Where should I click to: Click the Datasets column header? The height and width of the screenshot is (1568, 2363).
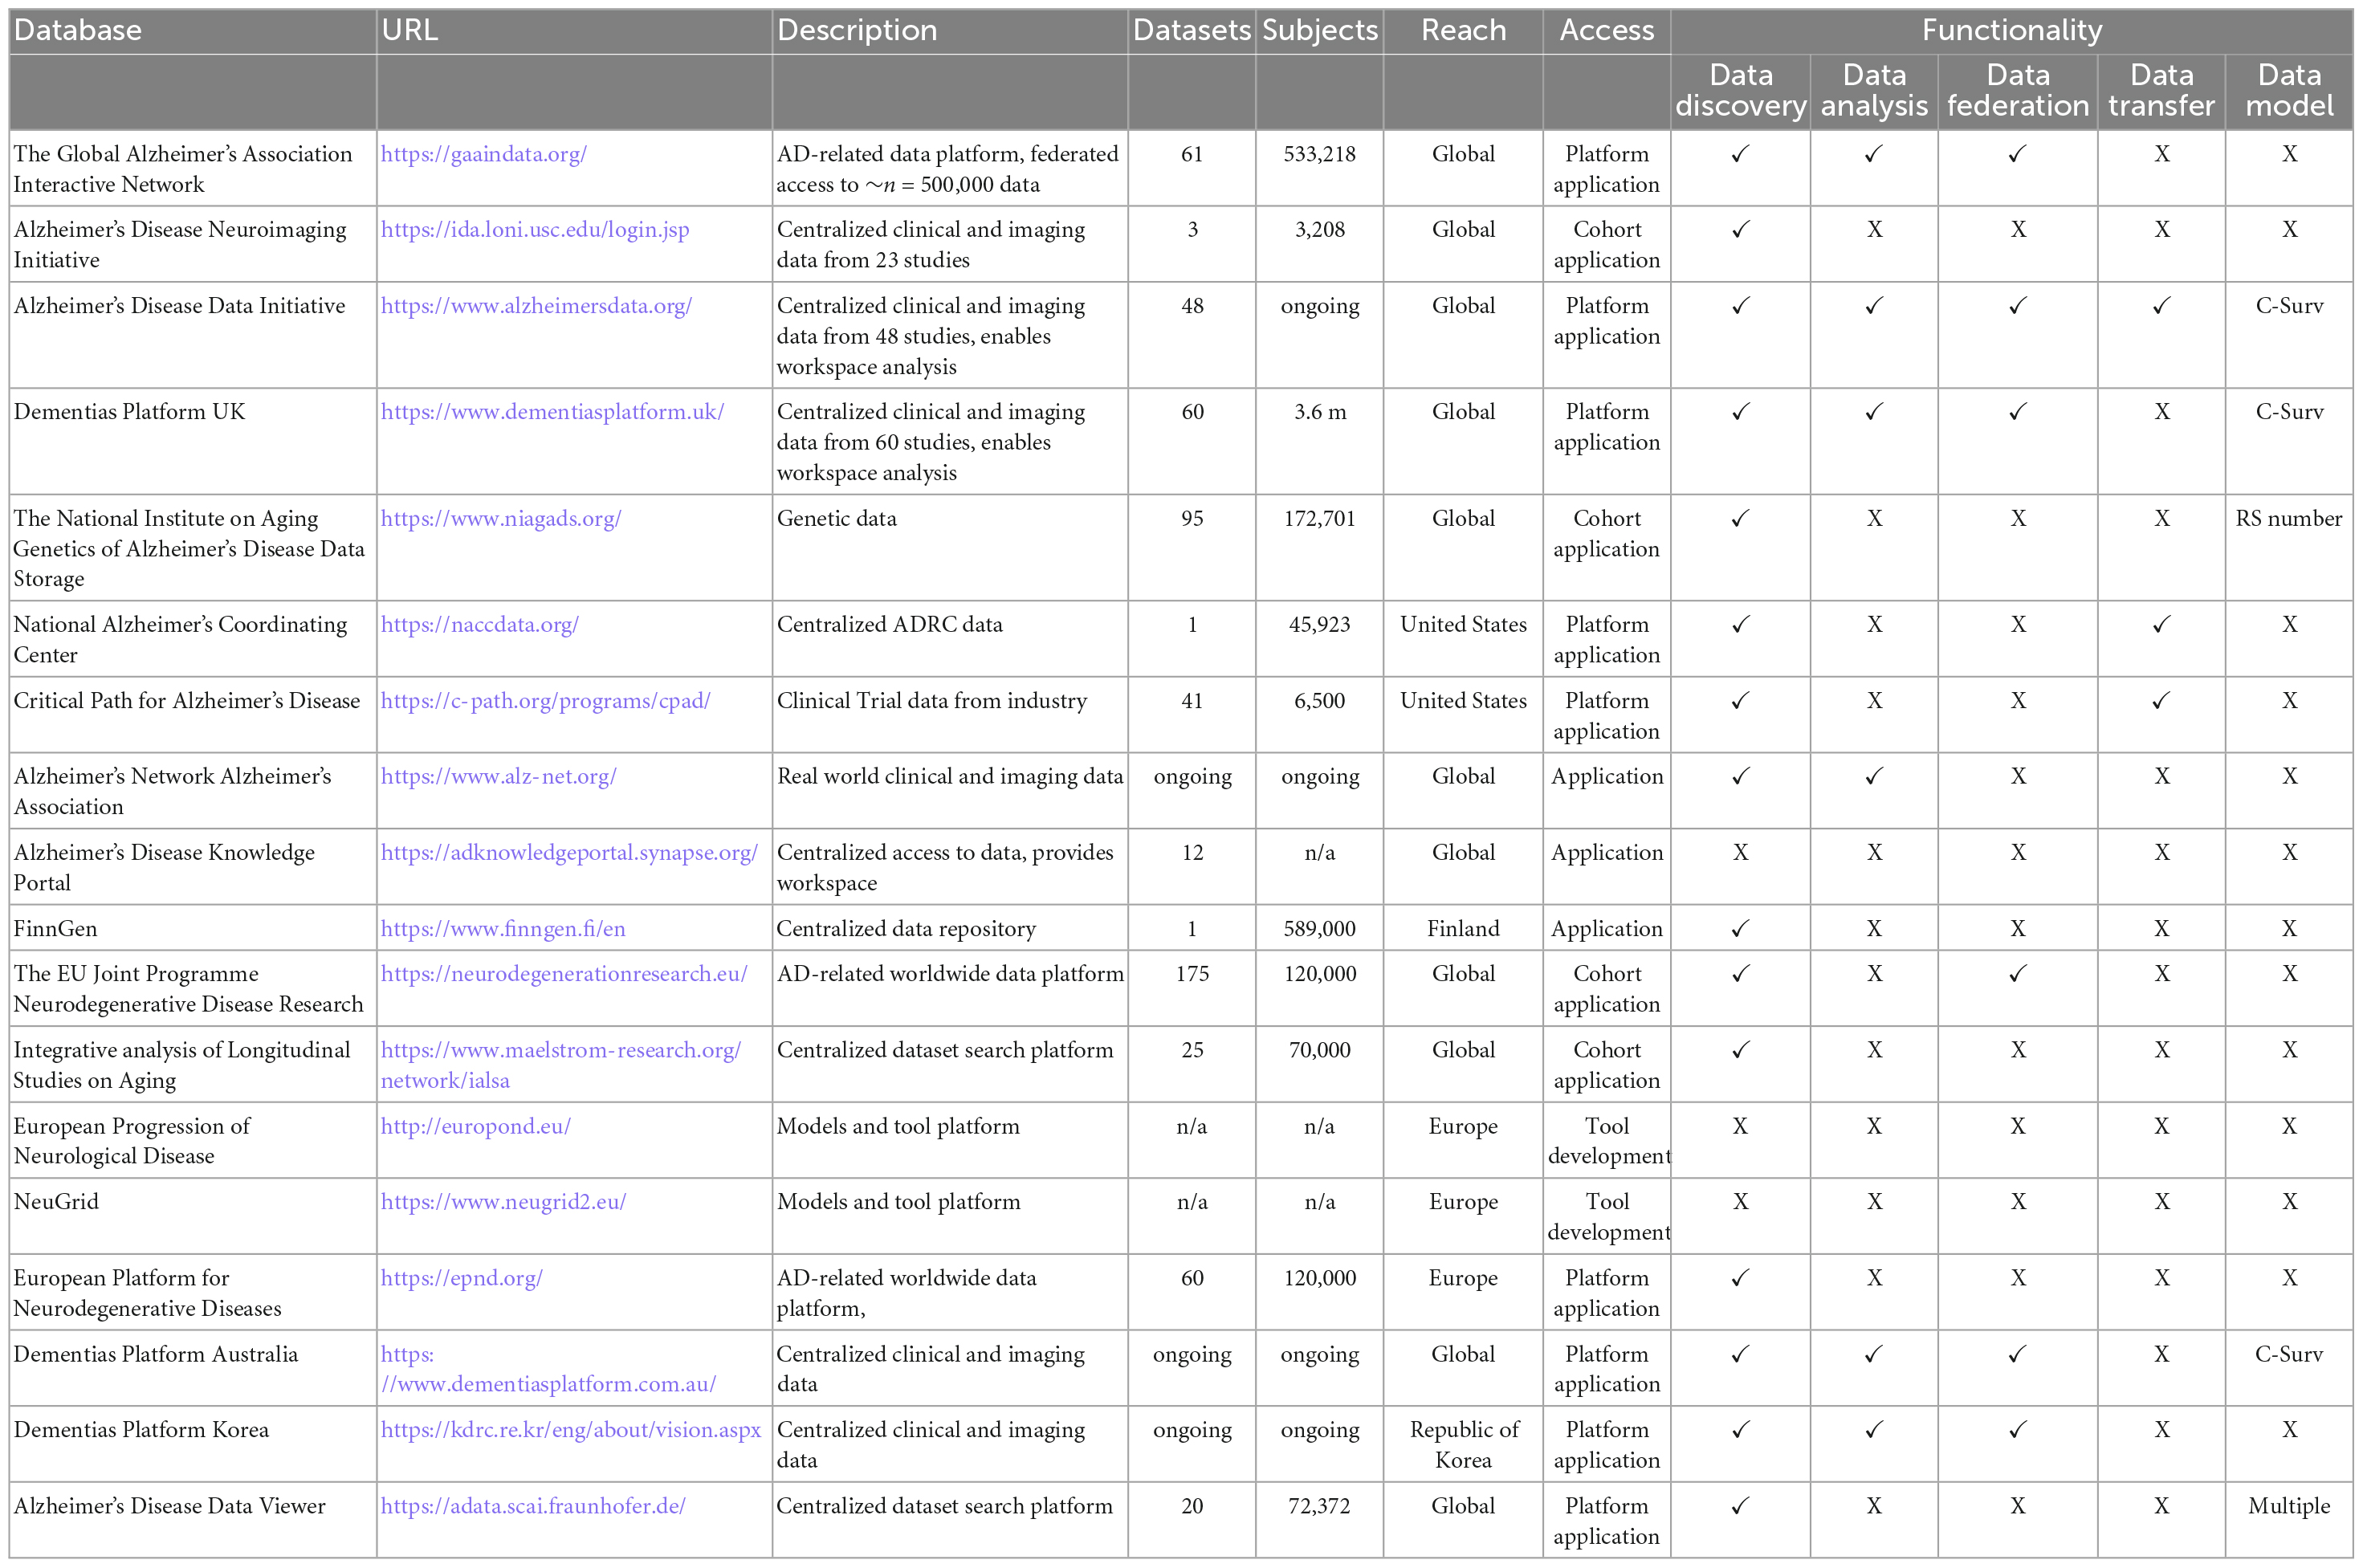pos(1192,30)
